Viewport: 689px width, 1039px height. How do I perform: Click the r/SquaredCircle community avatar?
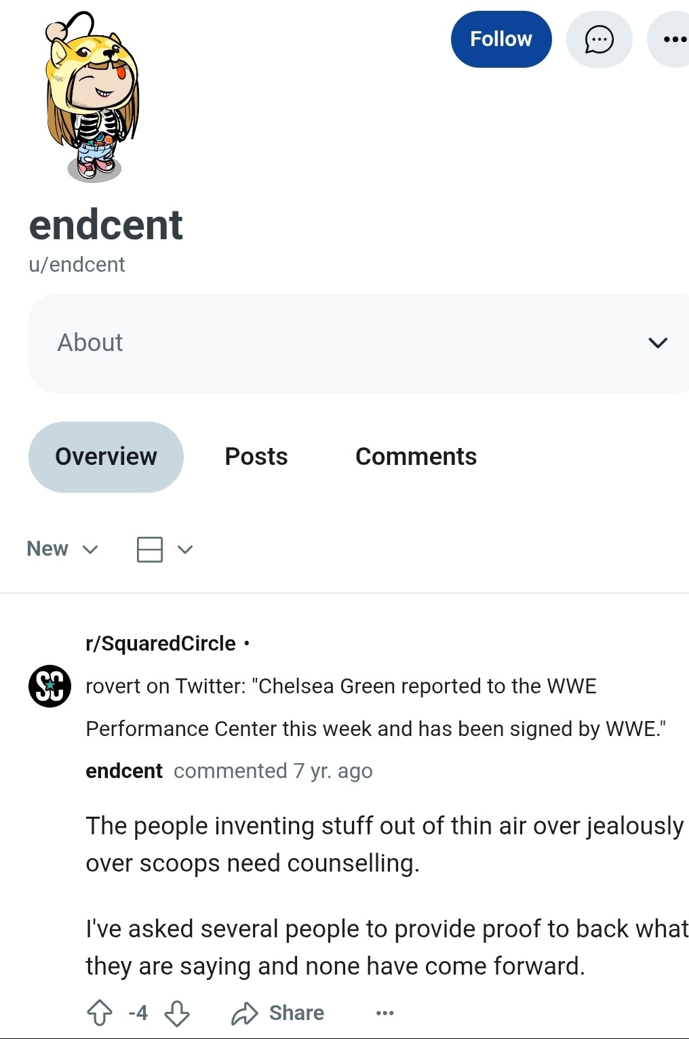click(50, 686)
